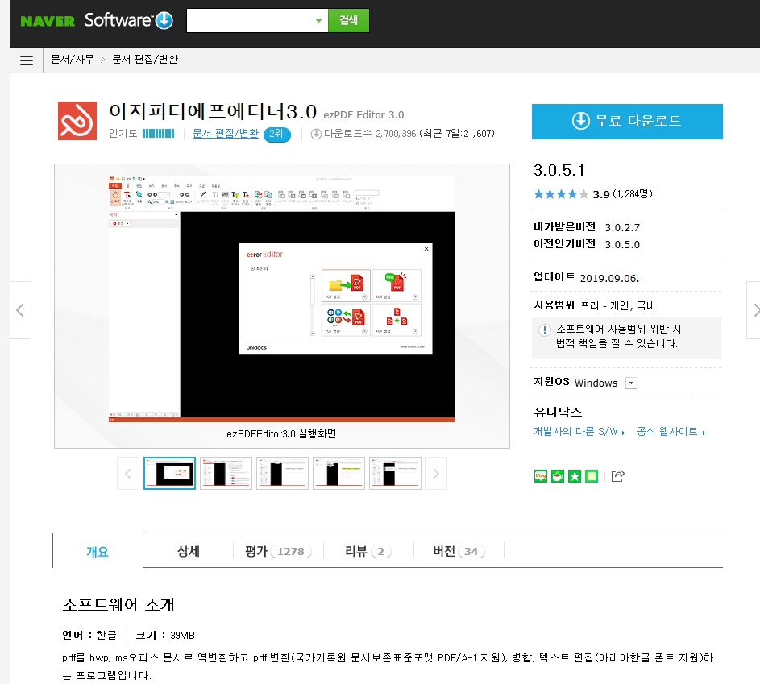Click the NAVER logo
760x684 pixels.
pyautogui.click(x=48, y=21)
